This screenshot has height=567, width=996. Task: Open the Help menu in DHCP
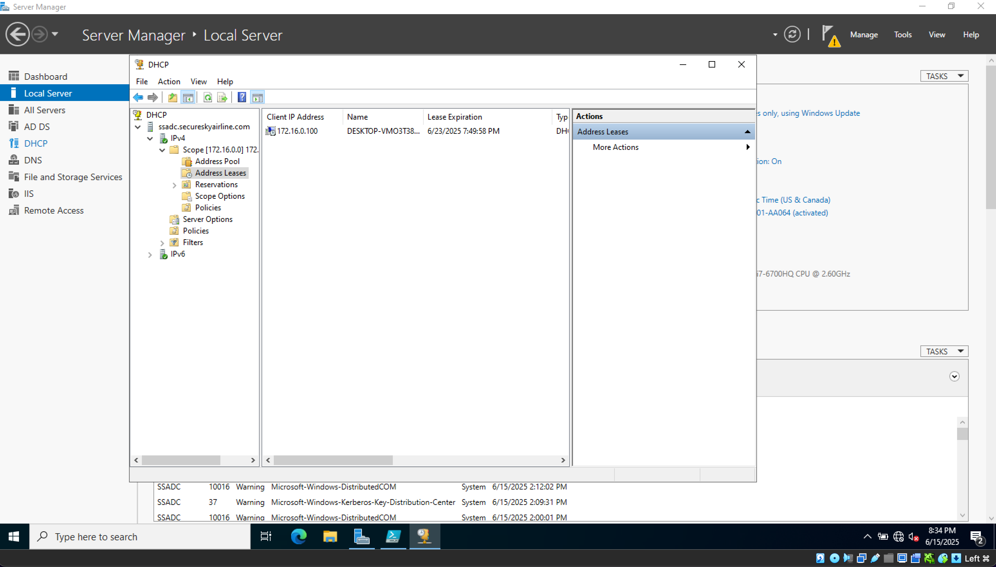click(225, 81)
